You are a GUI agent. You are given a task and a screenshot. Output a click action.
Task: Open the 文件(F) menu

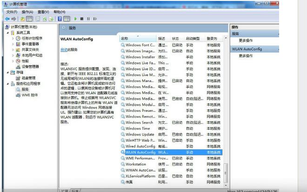pos(12,12)
